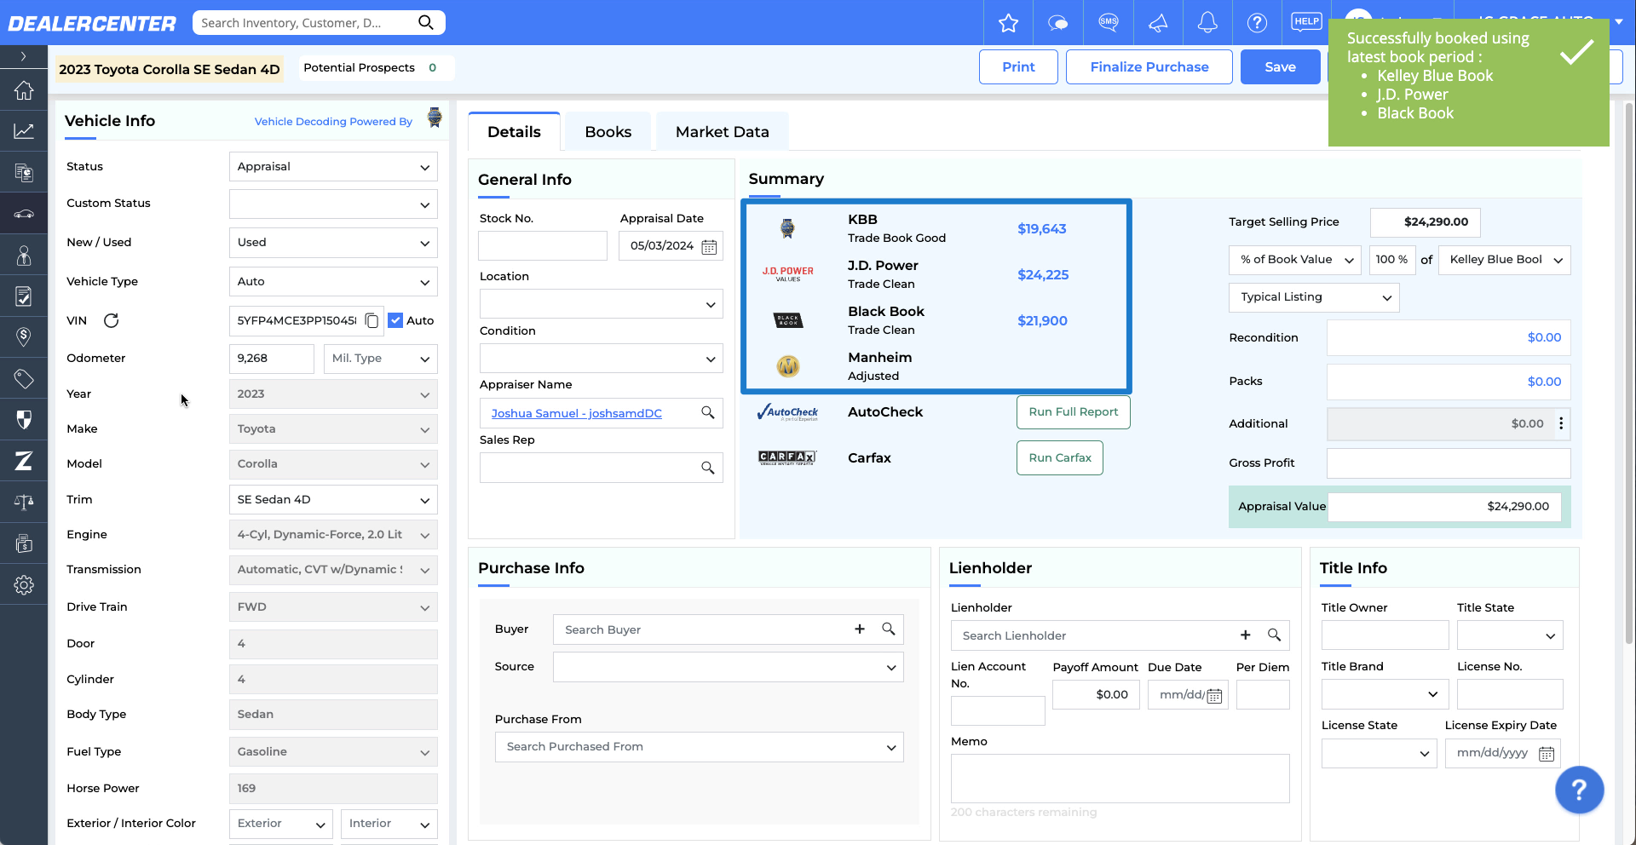The width and height of the screenshot is (1636, 845).
Task: Add a new buyer with plus icon
Action: [860, 629]
